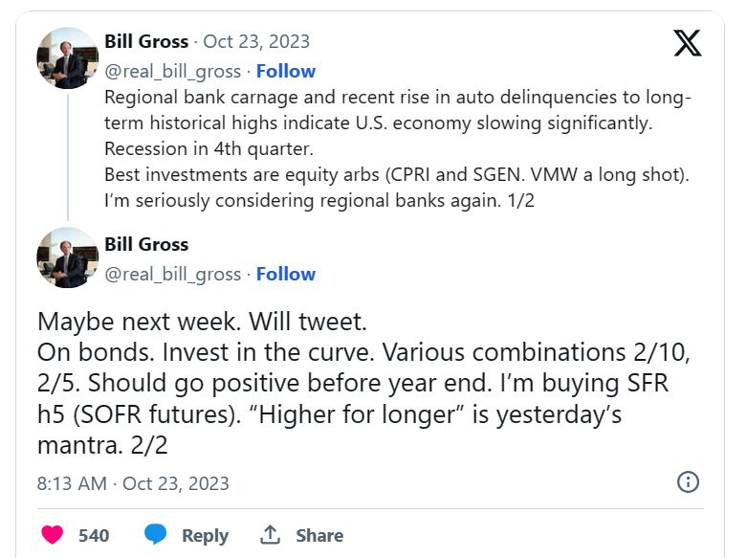Click the 8:13 AM · Oct 23, 2023 timestamp
This screenshot has height=558, width=747.
click(x=133, y=483)
